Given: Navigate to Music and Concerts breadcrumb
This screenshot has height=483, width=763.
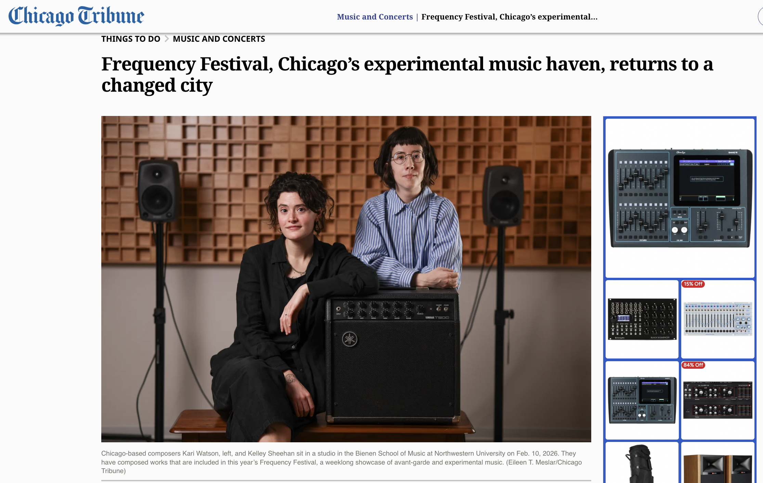Looking at the screenshot, I should [219, 39].
